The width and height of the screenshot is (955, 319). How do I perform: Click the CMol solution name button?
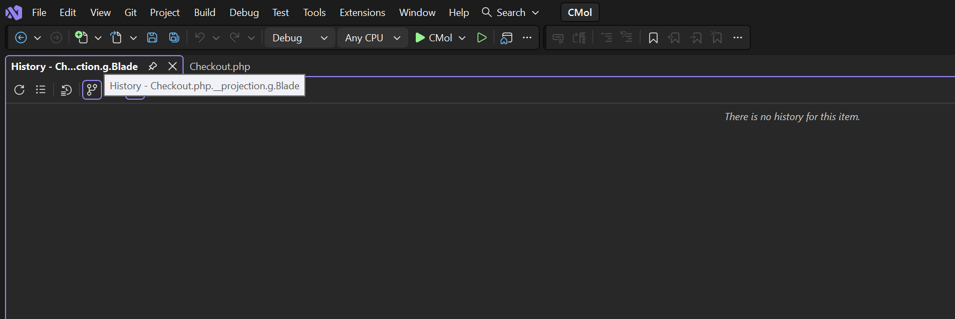(580, 12)
